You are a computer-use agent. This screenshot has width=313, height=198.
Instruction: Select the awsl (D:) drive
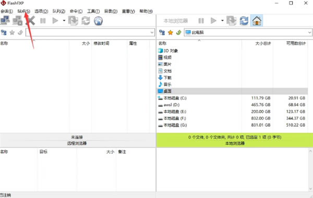(x=168, y=105)
